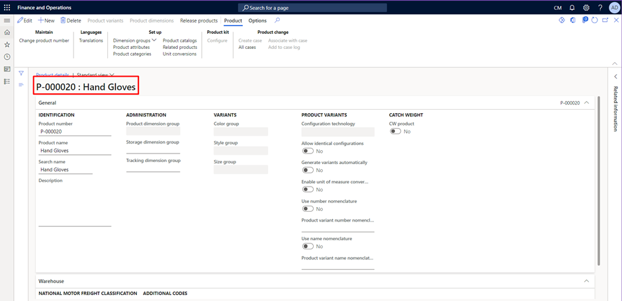Open Product variant number nomenclature field
This screenshot has width=622, height=301.
point(337,228)
